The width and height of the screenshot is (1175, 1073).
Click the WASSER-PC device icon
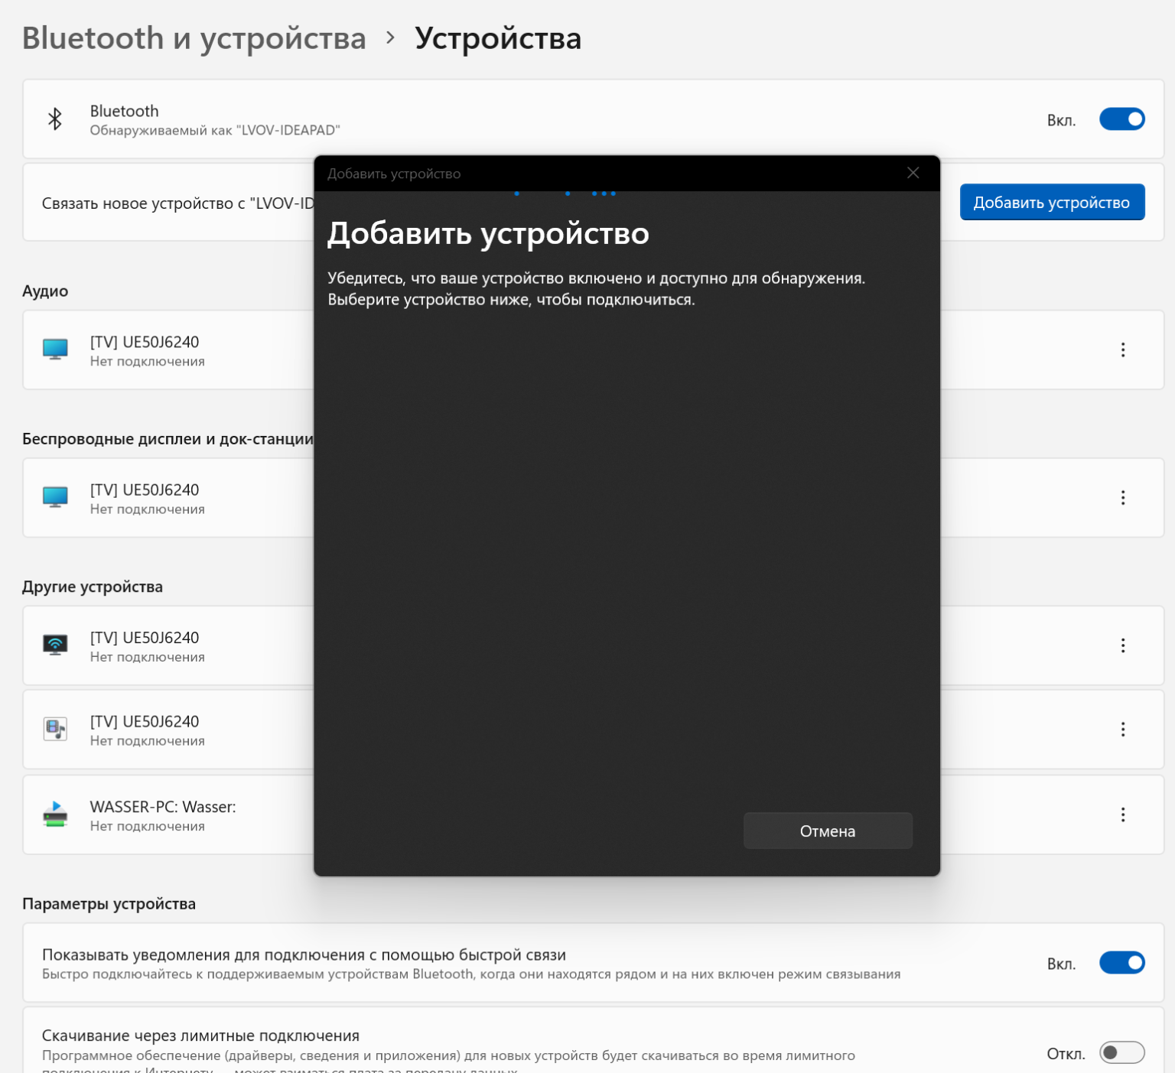pos(55,815)
